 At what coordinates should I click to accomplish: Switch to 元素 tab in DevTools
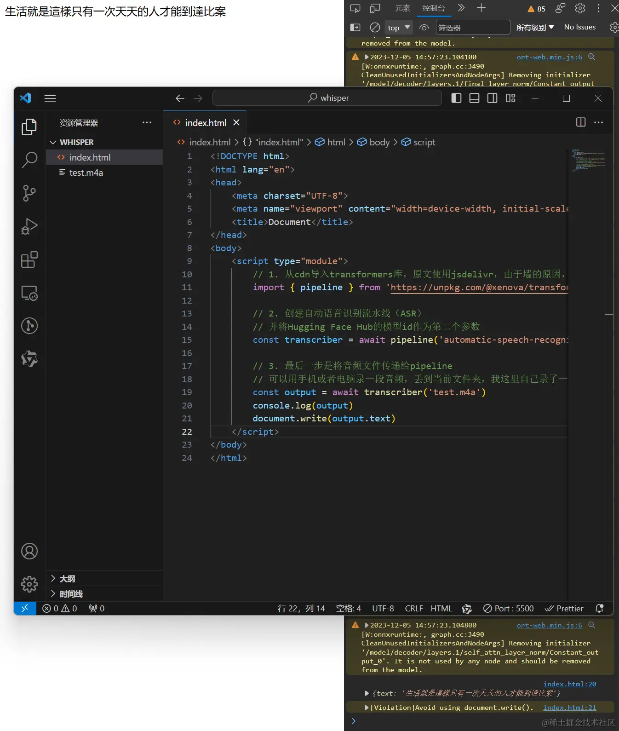pyautogui.click(x=402, y=8)
